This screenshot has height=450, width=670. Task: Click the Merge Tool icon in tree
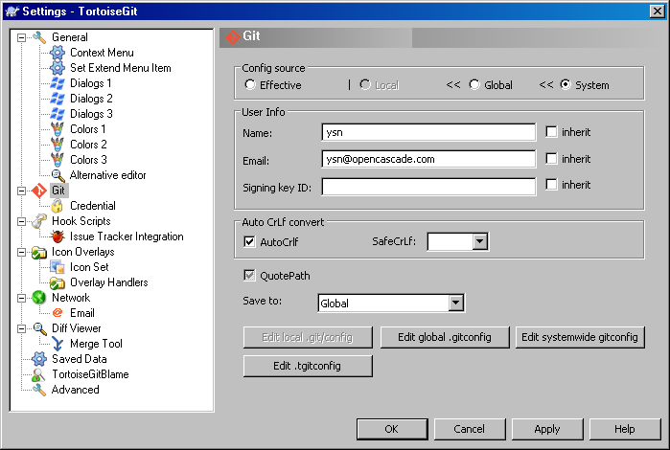tap(57, 344)
